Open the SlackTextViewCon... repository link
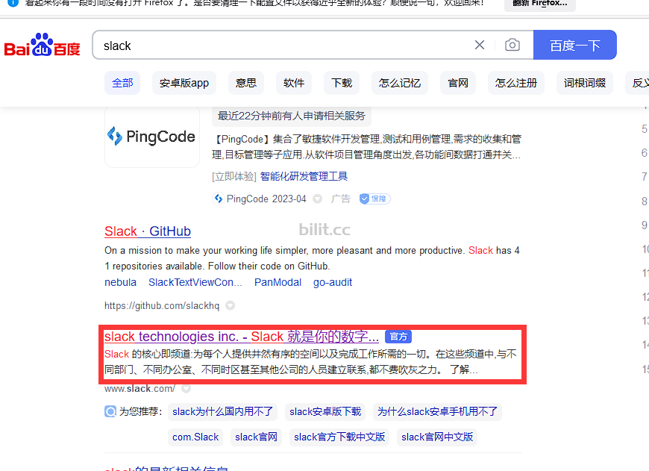Screen dimensions: 649x471 [x=195, y=282]
